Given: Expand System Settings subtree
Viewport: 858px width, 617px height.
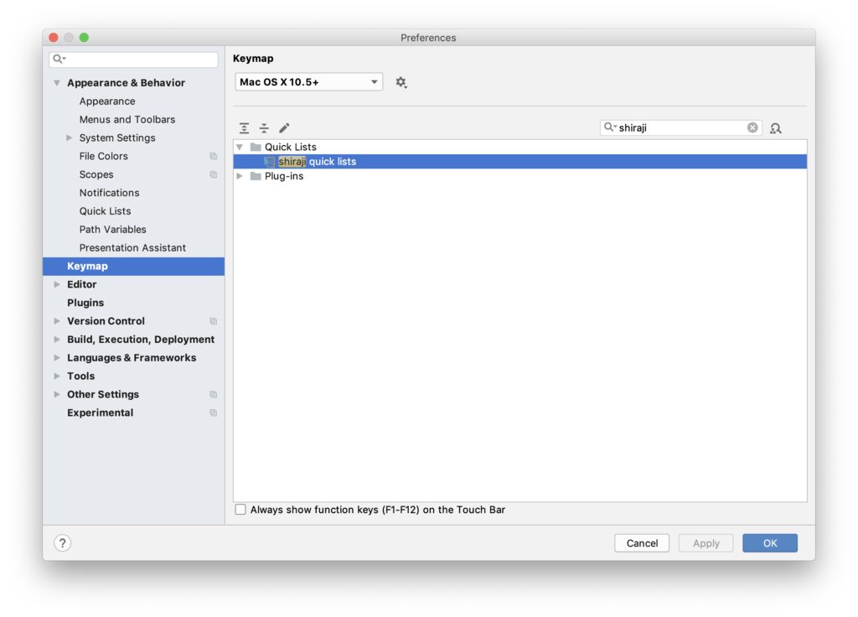Looking at the screenshot, I should [x=70, y=138].
